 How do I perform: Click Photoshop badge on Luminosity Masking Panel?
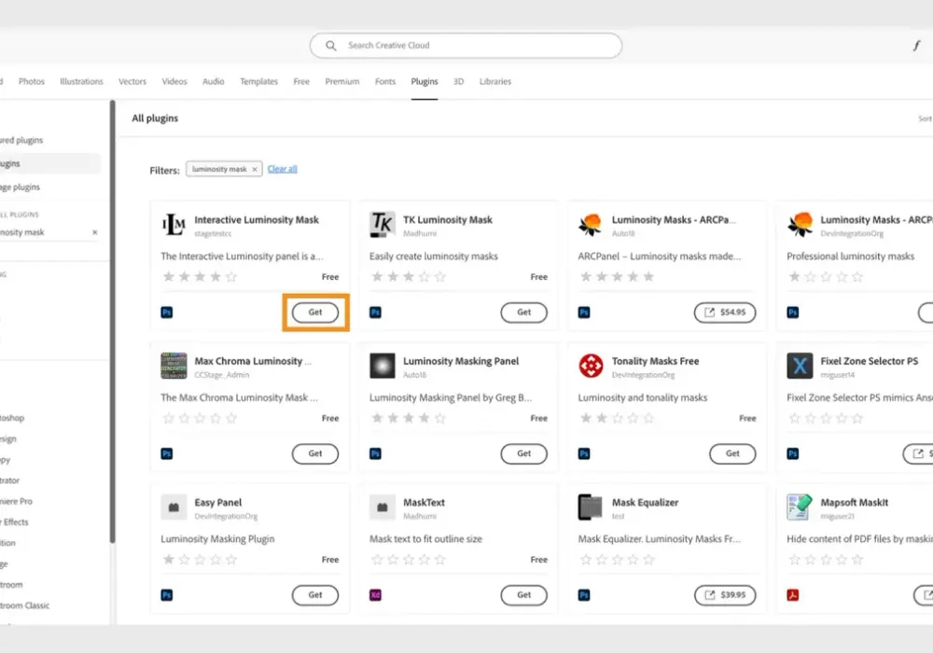point(375,453)
